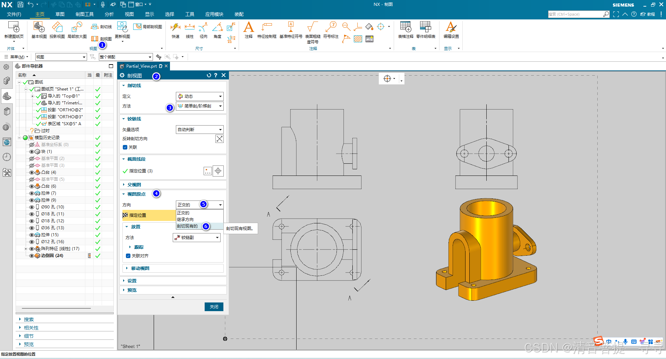
Task: Toggle visibility of 边倒圆 (24)
Action: click(32, 256)
